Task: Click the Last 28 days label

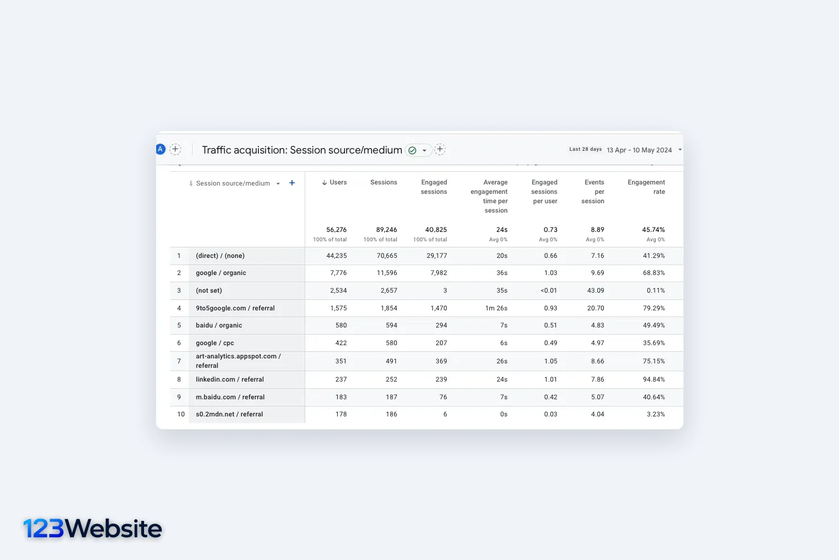Action: pyautogui.click(x=586, y=149)
